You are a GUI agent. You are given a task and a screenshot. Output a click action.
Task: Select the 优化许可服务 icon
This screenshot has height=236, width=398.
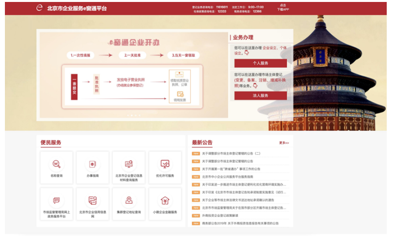coord(165,165)
